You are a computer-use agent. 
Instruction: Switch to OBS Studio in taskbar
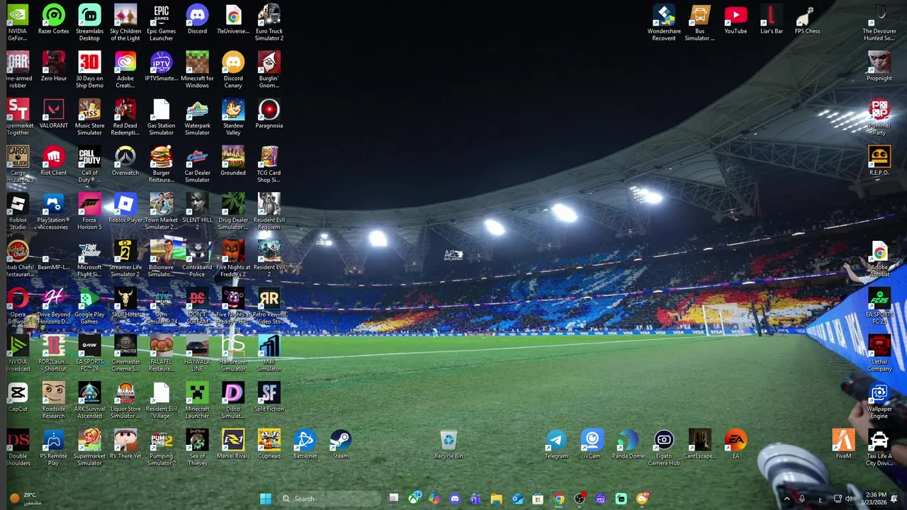[580, 499]
